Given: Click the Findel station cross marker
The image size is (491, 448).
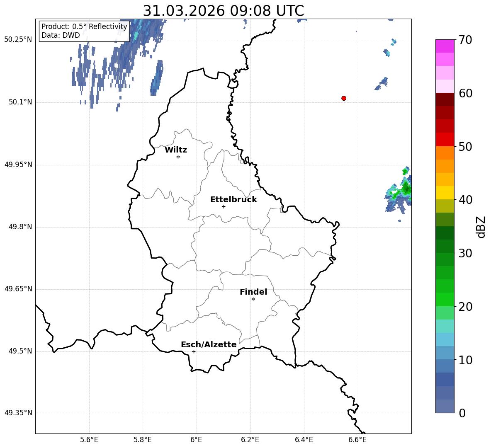Looking at the screenshot, I should pyautogui.click(x=253, y=299).
